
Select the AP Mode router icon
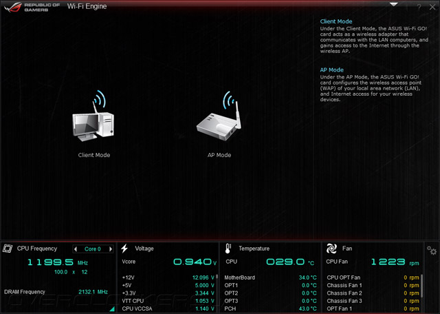click(x=219, y=116)
